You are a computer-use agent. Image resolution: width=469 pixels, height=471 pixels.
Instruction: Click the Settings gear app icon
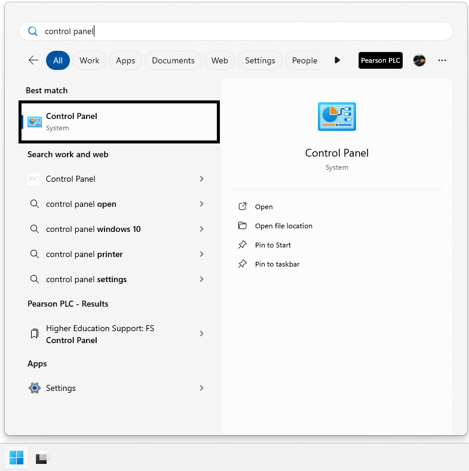[x=35, y=388]
